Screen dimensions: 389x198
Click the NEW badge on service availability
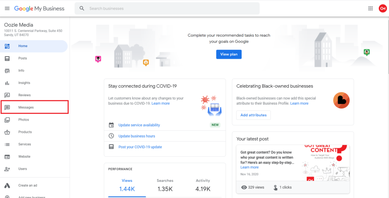coord(215,125)
